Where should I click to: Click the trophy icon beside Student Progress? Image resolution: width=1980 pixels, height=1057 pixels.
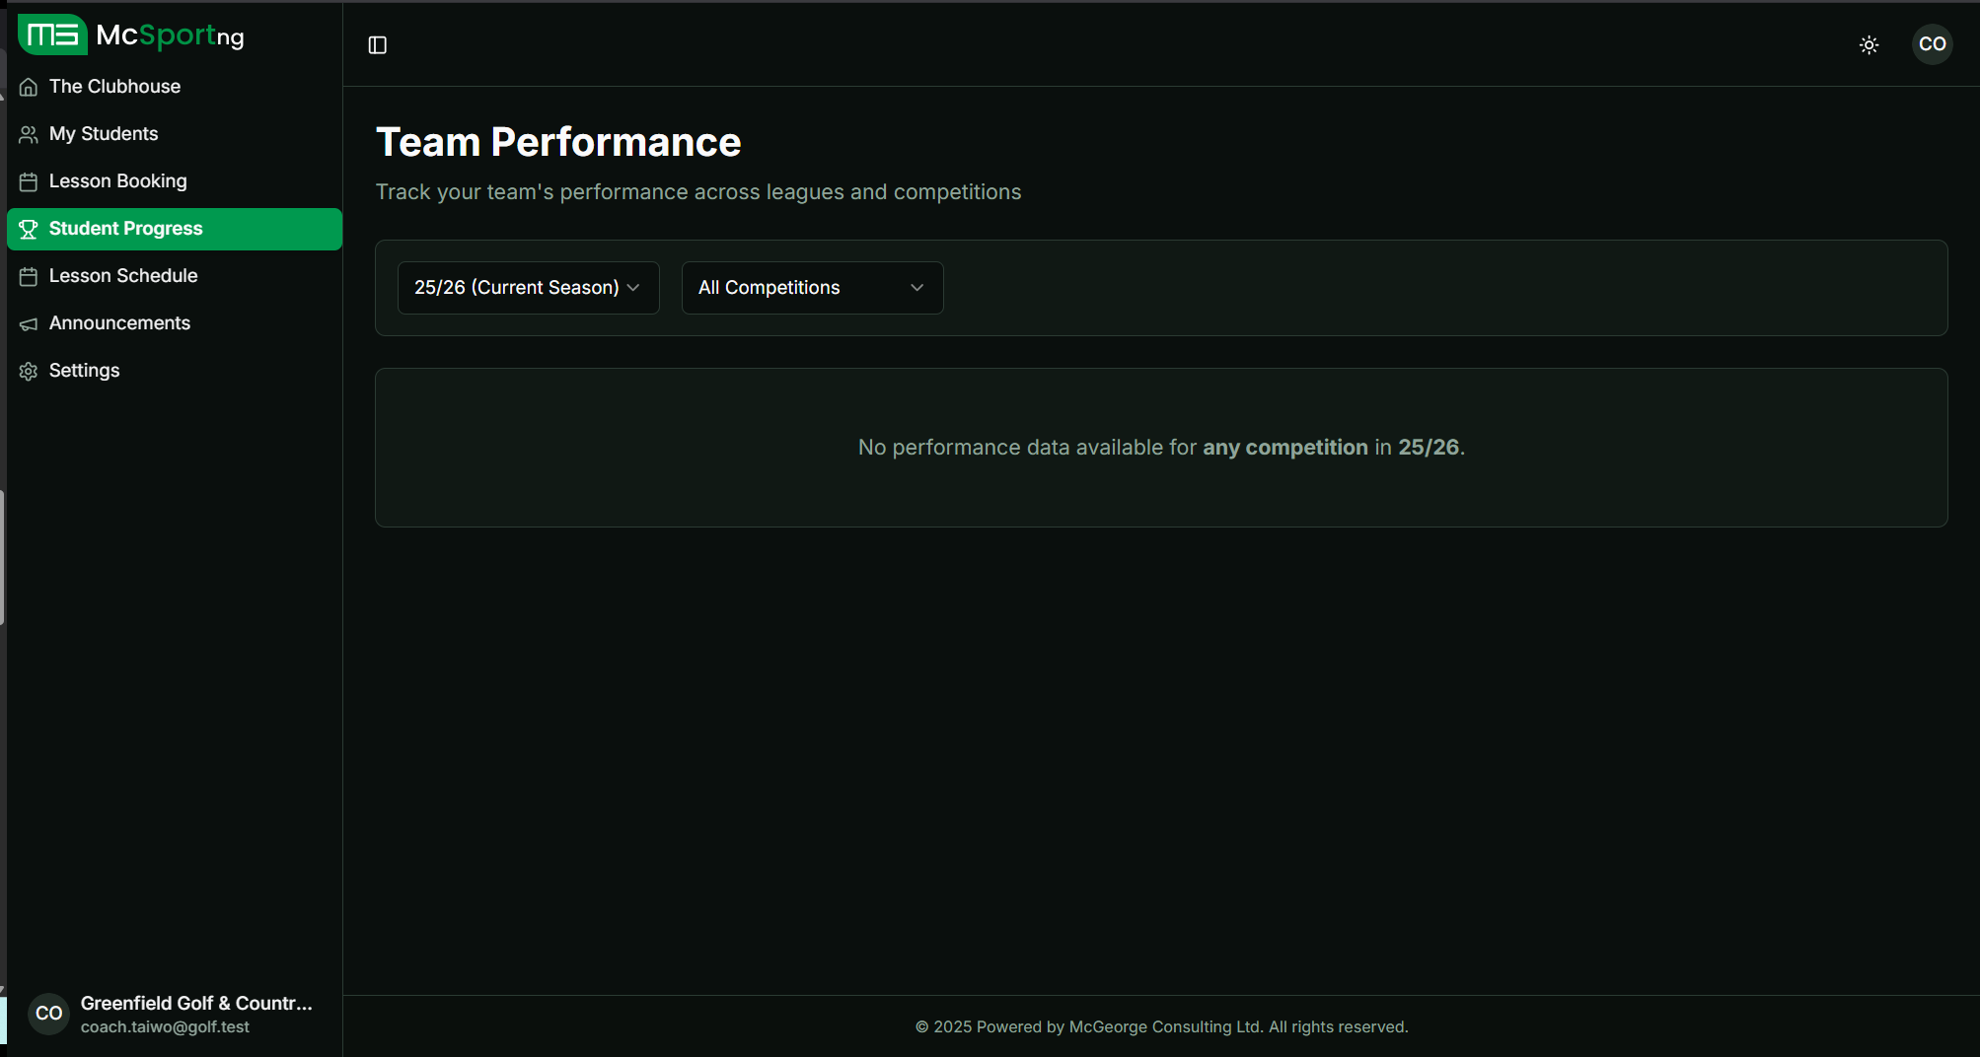29,229
